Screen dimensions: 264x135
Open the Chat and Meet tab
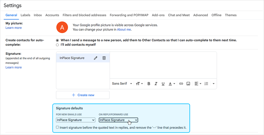point(179,15)
